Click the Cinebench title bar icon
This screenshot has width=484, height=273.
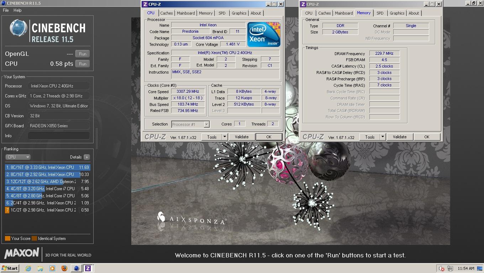[4, 3]
